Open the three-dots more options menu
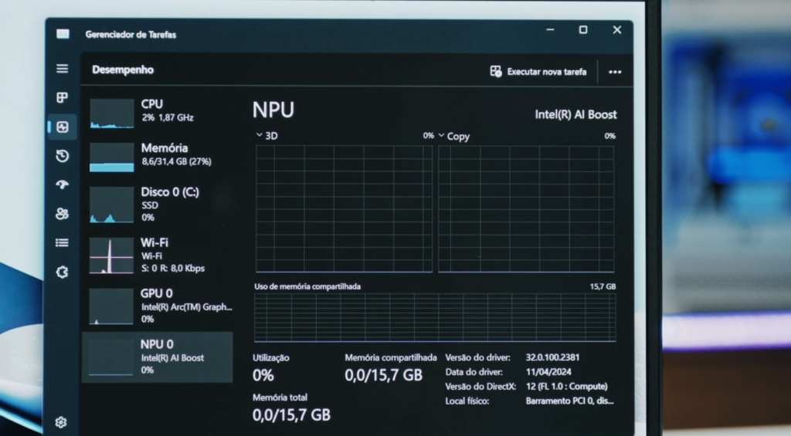 (x=615, y=72)
